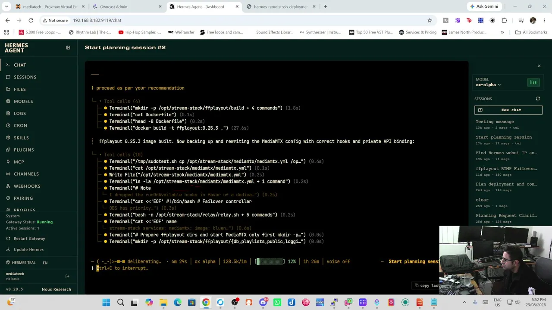This screenshot has height=310, width=552.
Task: Click the copy last button
Action: click(427, 285)
